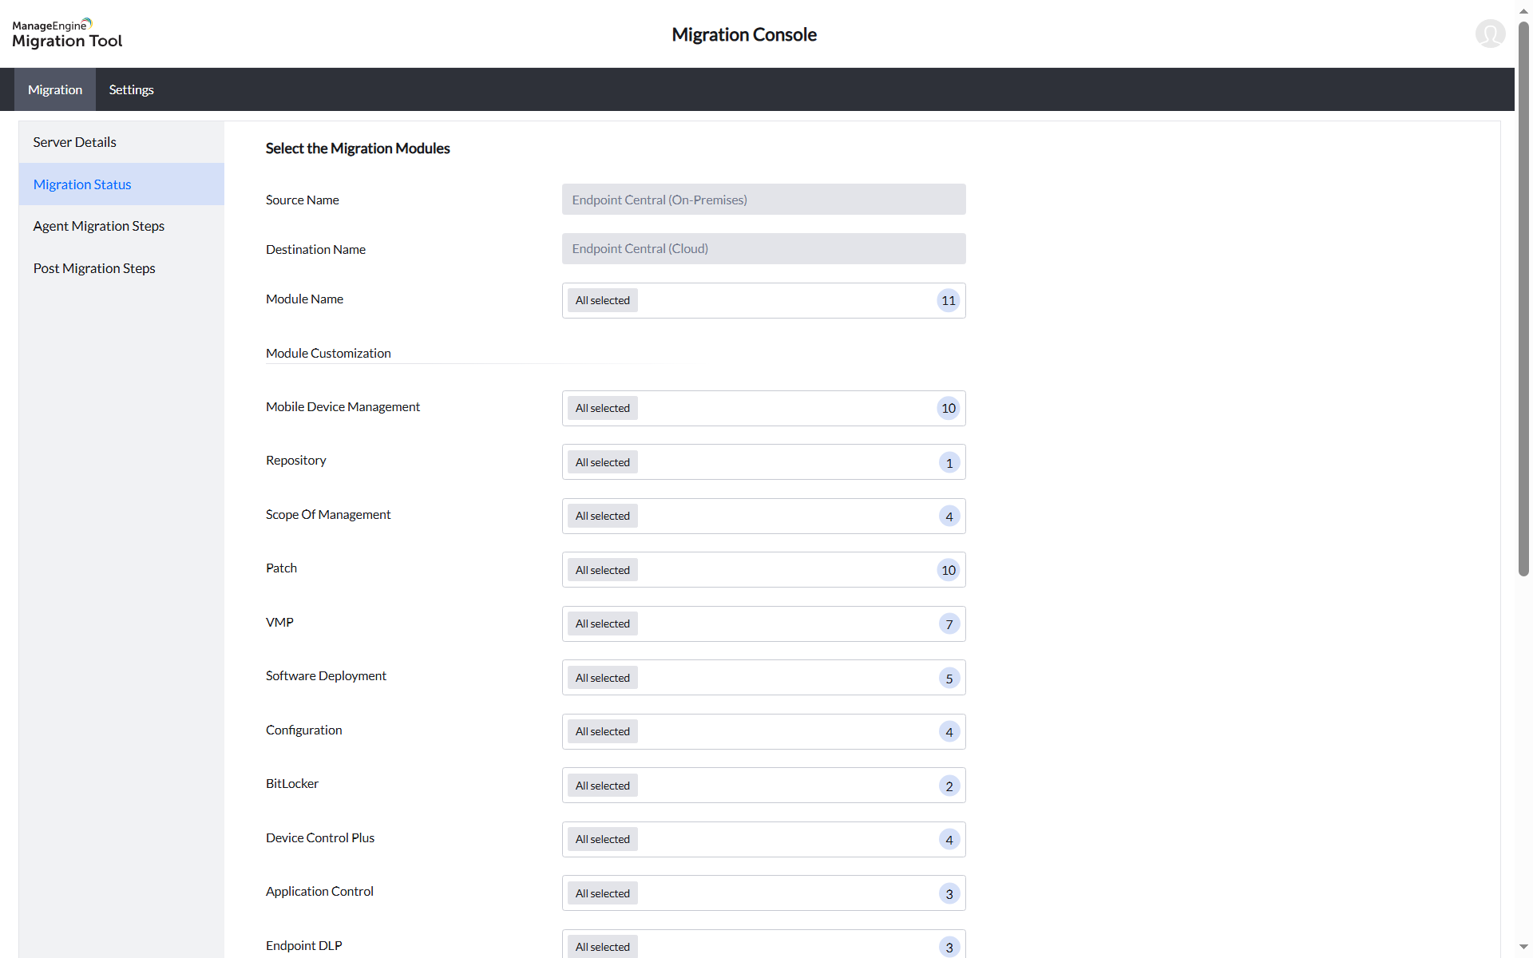Open the BitLocker dropdown
Screen dimensions: 1533x958
(x=763, y=786)
